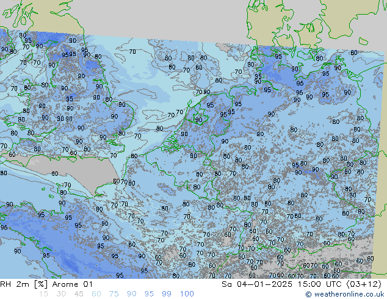Select the legend value 99

click(x=167, y=294)
